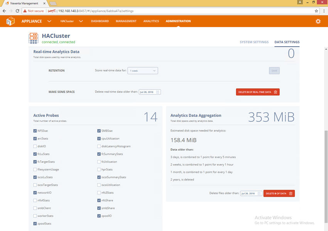The image size is (328, 231).
Task: Go to the MANAGEMENT section
Action: 126,21
